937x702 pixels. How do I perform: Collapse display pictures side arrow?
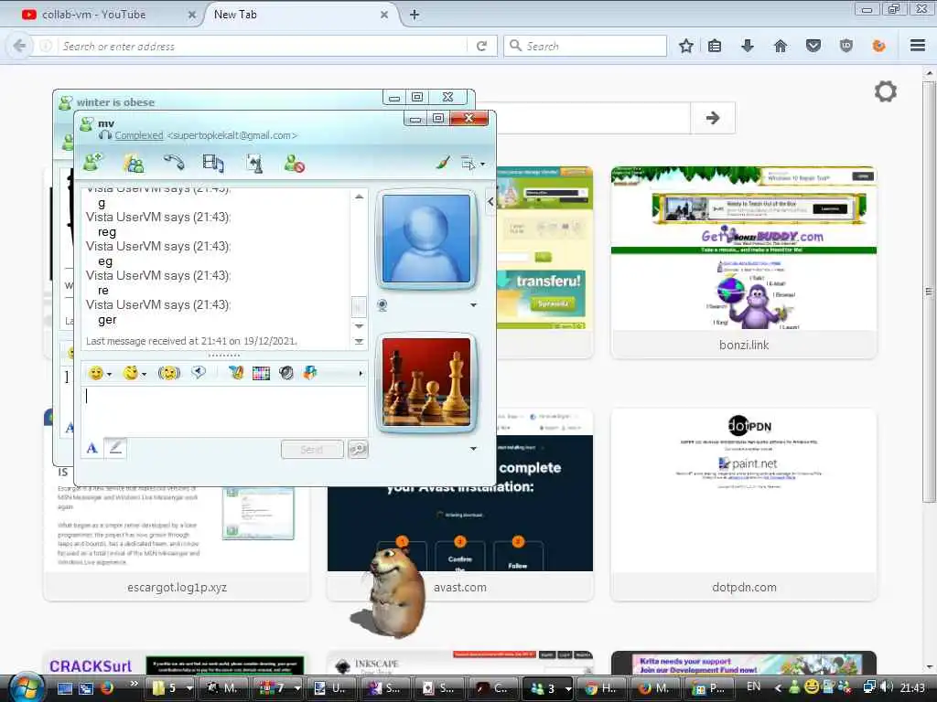click(x=490, y=202)
